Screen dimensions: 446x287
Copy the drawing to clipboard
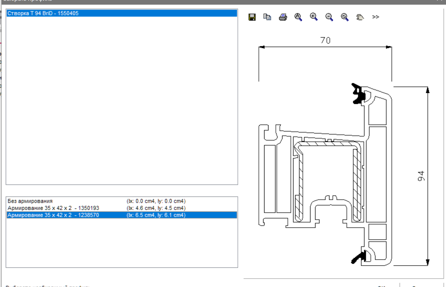[x=267, y=17]
